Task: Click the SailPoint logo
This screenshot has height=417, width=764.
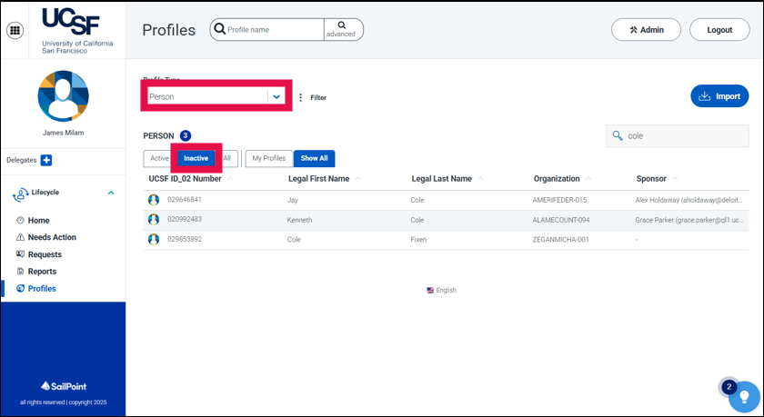Action: coord(64,386)
